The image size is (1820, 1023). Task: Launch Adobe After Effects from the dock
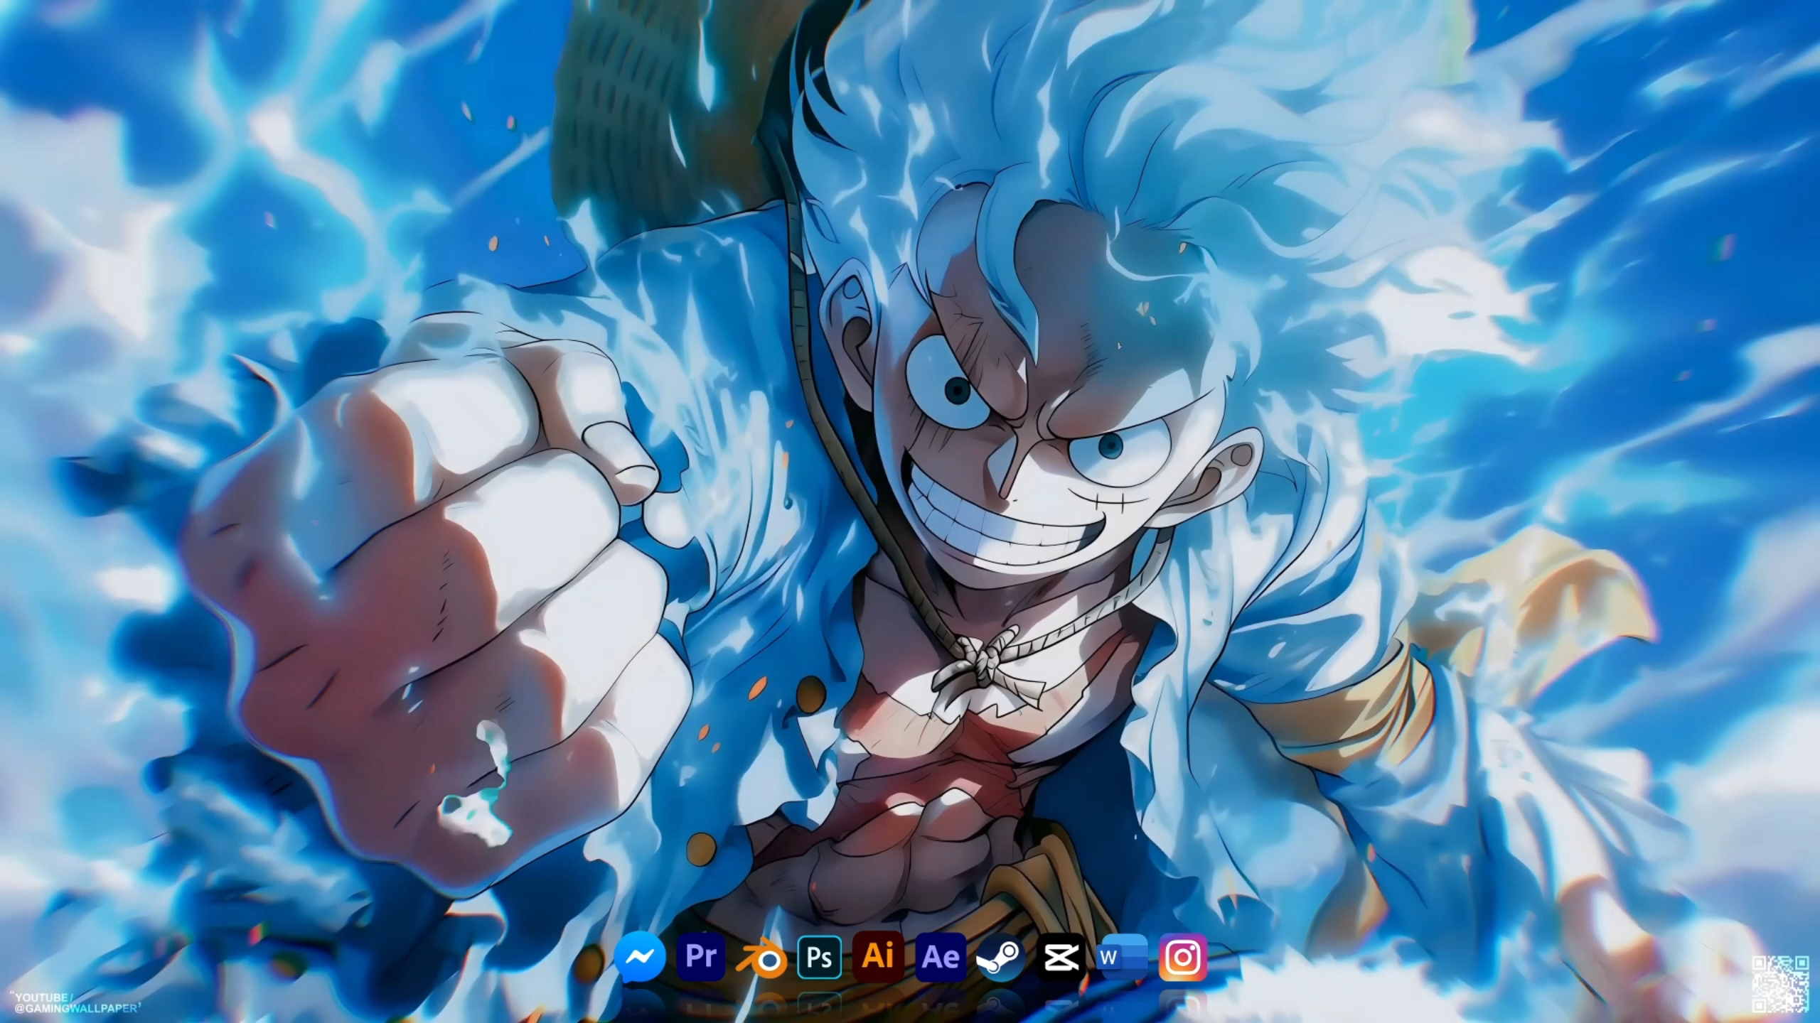click(x=941, y=957)
